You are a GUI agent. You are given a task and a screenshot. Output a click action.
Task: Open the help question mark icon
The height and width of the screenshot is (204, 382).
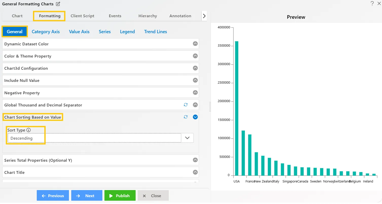coord(372,3)
